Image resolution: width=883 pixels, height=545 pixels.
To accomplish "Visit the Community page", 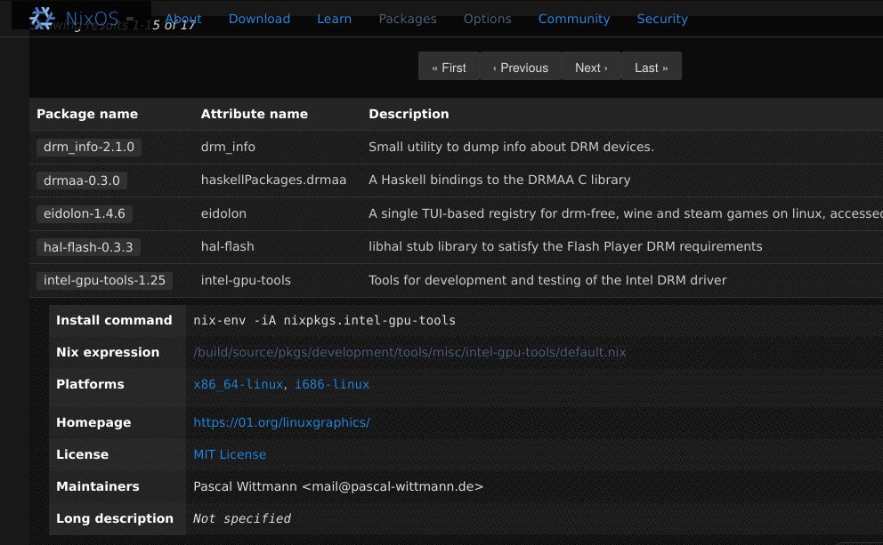I will (x=574, y=19).
